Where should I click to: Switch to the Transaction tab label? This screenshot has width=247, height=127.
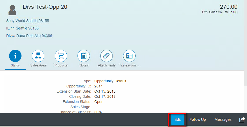click(x=129, y=65)
